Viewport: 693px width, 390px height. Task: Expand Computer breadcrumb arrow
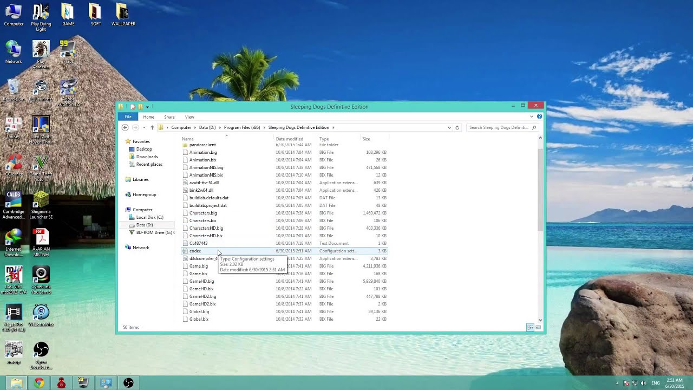point(195,127)
